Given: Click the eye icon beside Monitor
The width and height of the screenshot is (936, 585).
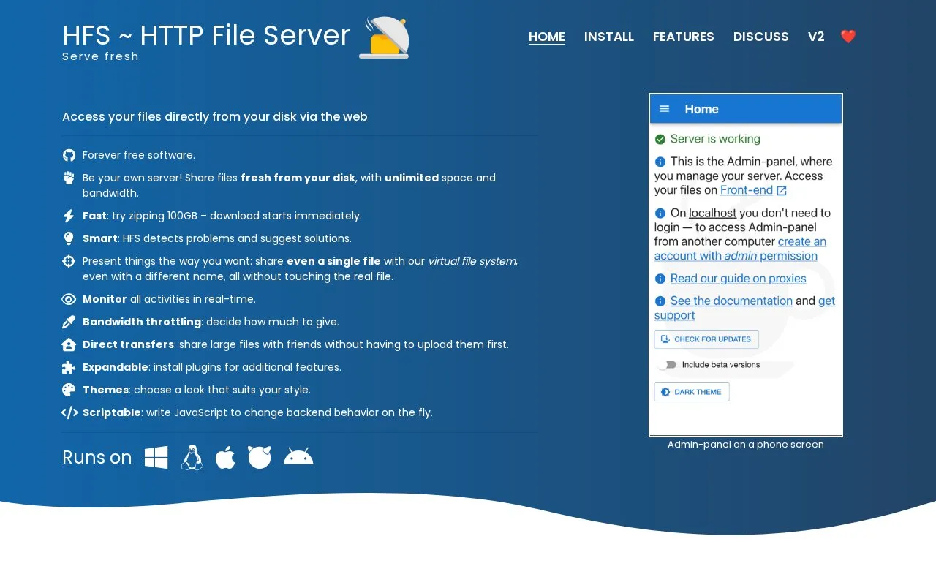Looking at the screenshot, I should pyautogui.click(x=69, y=299).
